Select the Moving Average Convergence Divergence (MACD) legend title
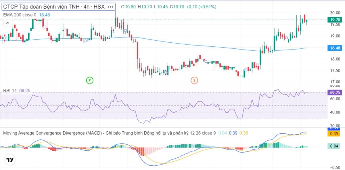This screenshot has width=345, height=170. point(52,133)
